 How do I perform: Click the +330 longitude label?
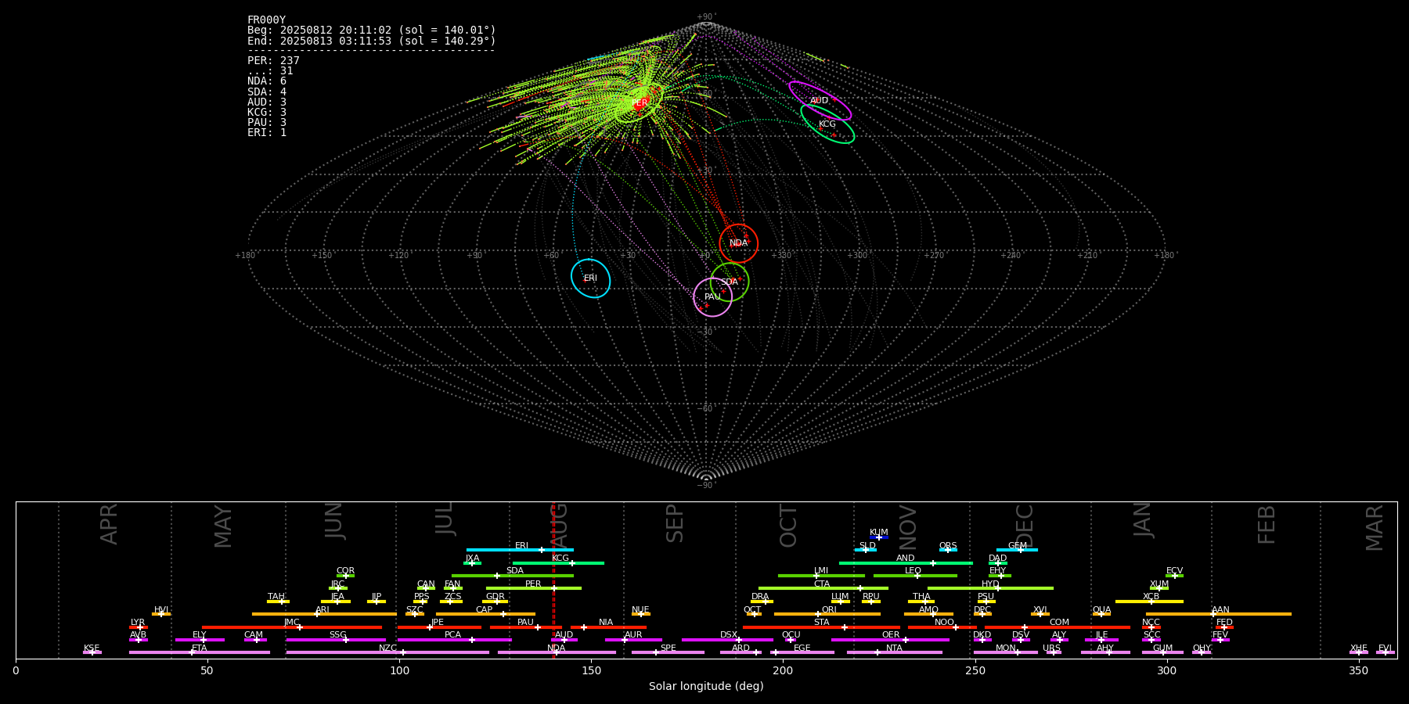781,256
